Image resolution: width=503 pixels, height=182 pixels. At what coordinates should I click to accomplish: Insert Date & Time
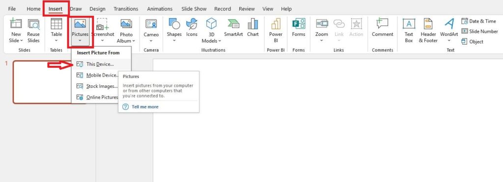(x=478, y=21)
